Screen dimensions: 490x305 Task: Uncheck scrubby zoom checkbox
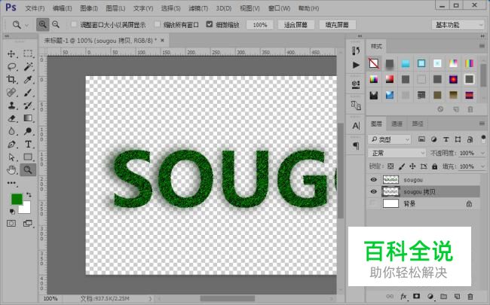click(x=210, y=24)
